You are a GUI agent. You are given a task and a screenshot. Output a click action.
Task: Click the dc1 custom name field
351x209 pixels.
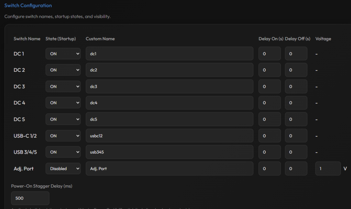(x=170, y=53)
